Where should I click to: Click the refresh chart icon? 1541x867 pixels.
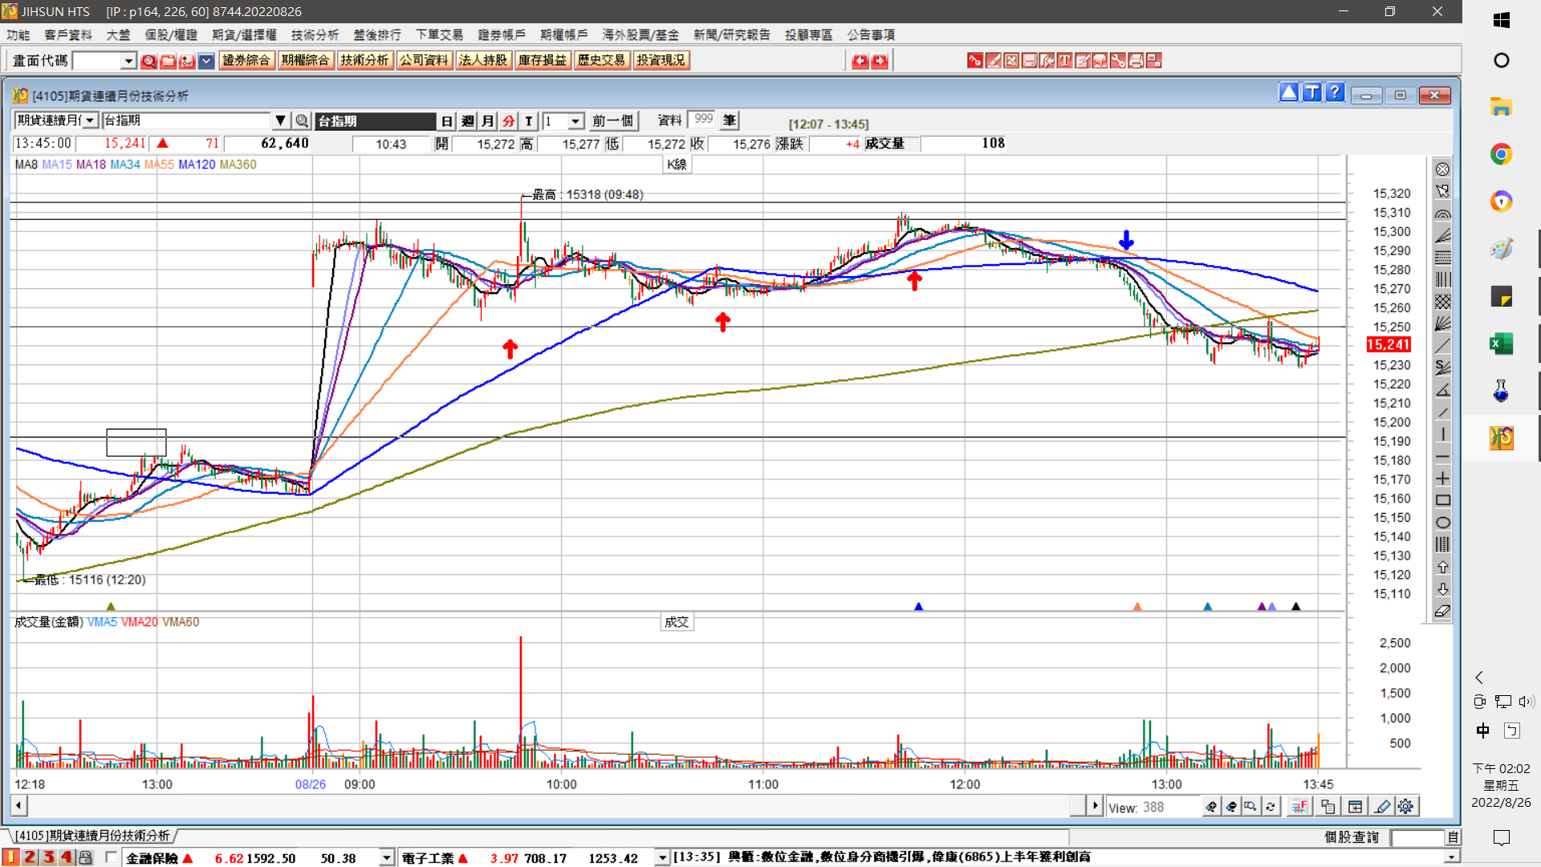[1271, 807]
